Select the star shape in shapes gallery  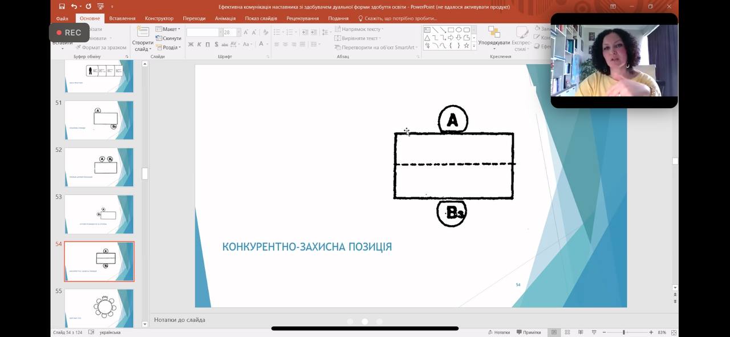coord(467,46)
